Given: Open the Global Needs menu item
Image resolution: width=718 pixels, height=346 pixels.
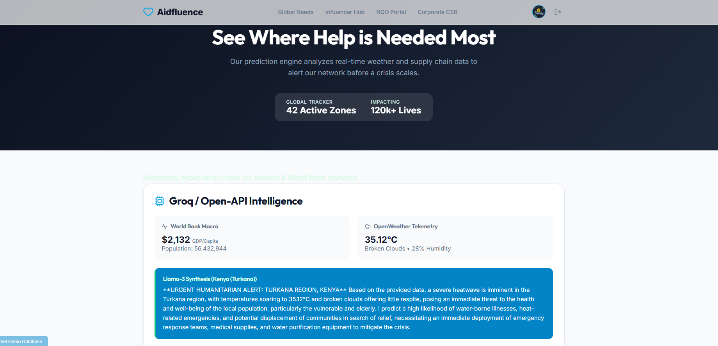Looking at the screenshot, I should click(296, 12).
